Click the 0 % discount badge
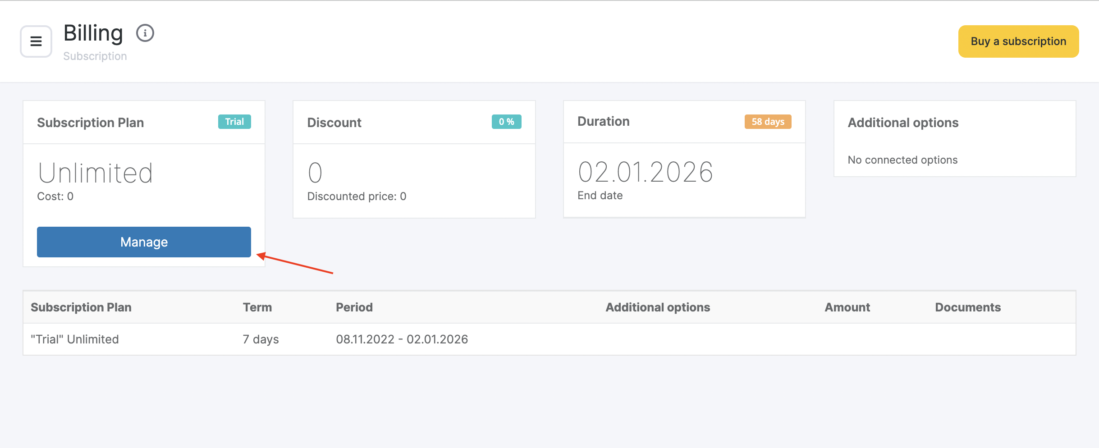Viewport: 1099px width, 448px height. point(506,122)
